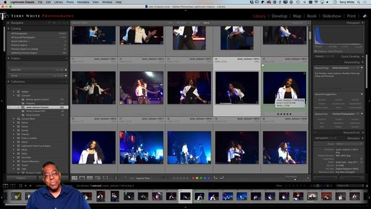The width and height of the screenshot is (371, 209).
Task: Apply the green color label
Action: tap(201, 178)
